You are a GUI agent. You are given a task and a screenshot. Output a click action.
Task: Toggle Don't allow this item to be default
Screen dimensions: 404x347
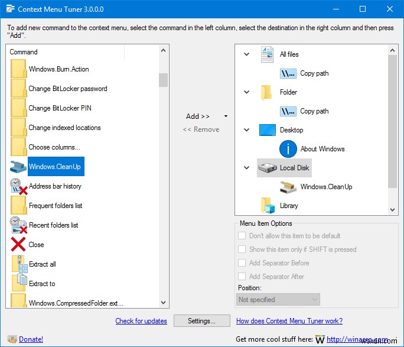pos(242,236)
